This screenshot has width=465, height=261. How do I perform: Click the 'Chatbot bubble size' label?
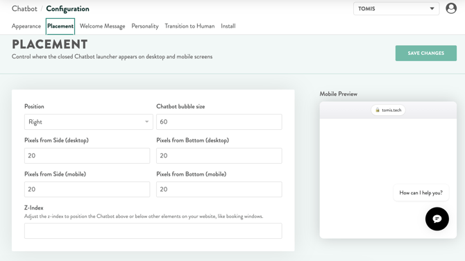[x=180, y=106]
